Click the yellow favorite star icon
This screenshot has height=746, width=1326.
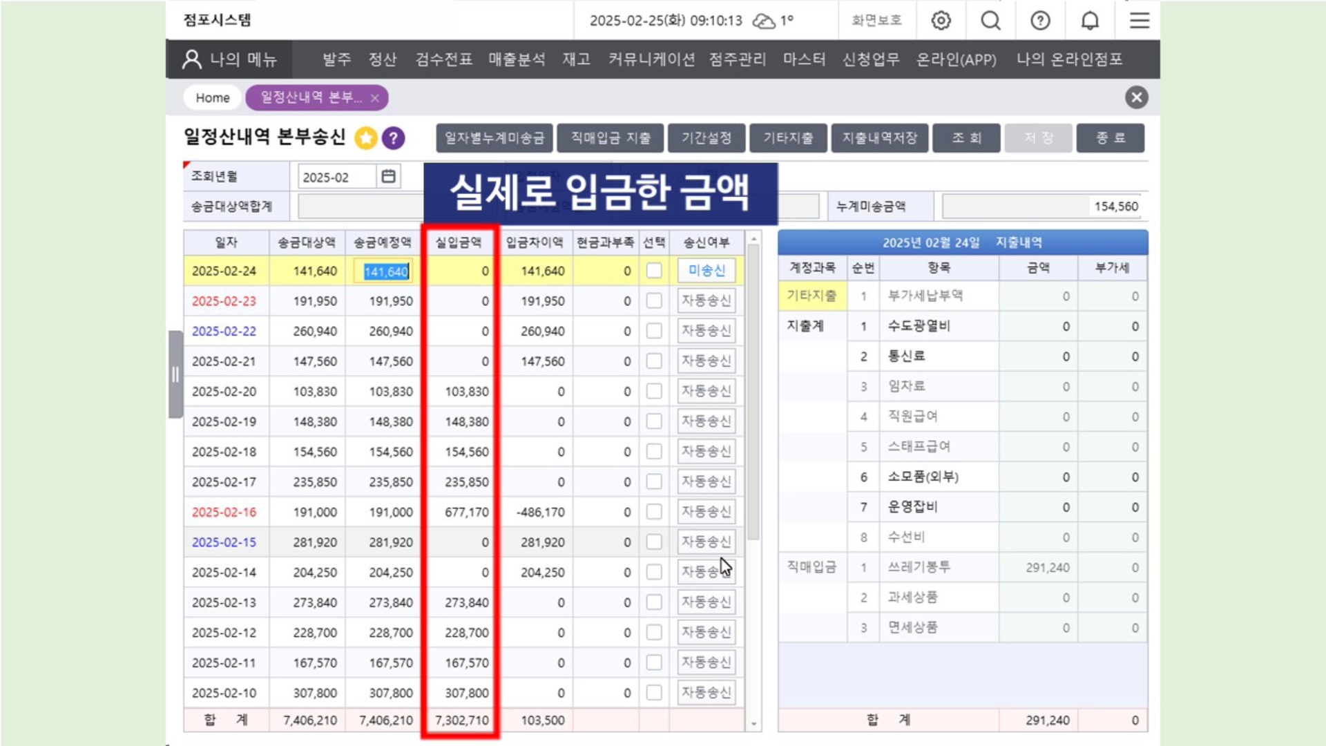pos(366,138)
